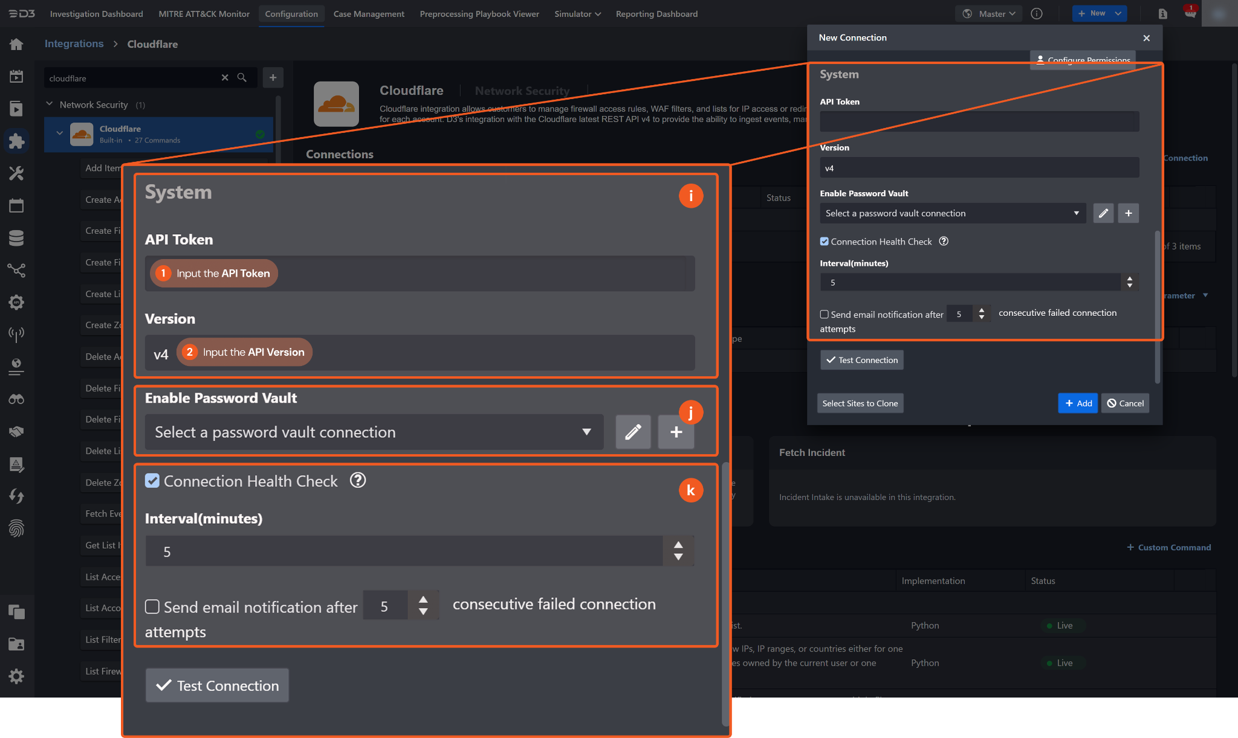Click the Test Connection button in dialog
The image size is (1238, 738).
coord(861,360)
